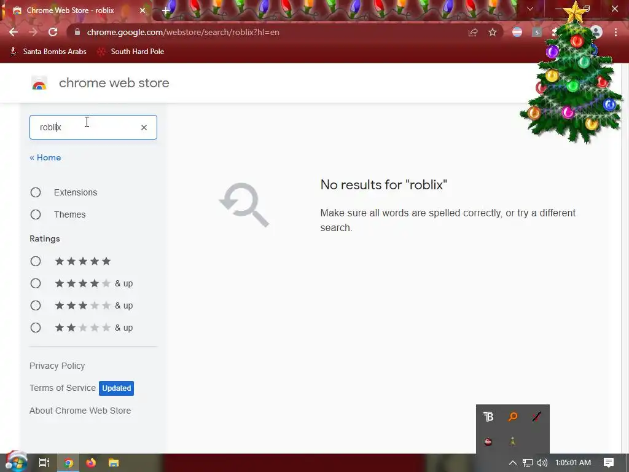This screenshot has height=472, width=629.
Task: Filter by two stars & up
Action: (36, 328)
